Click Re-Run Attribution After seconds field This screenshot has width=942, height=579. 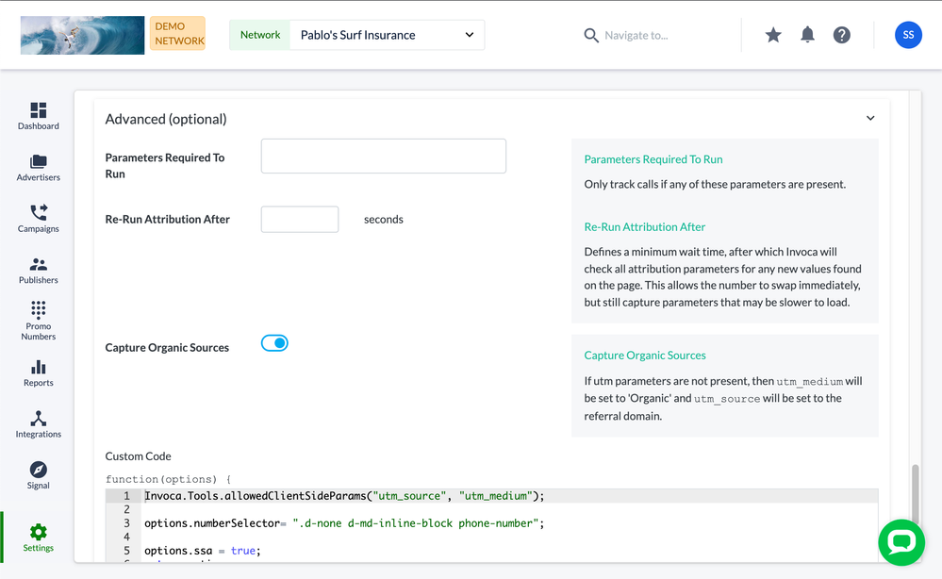300,219
